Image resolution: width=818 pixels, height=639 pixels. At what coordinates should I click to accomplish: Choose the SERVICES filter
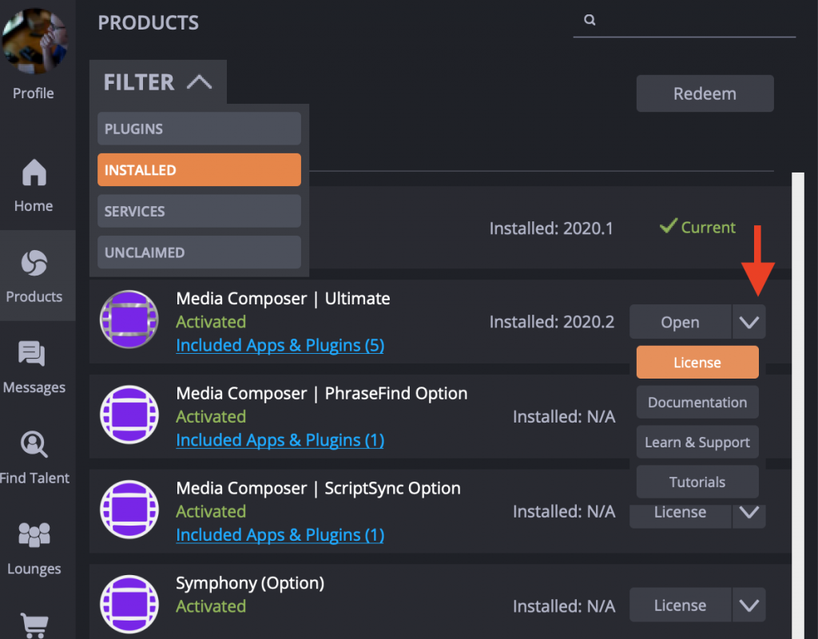(199, 211)
